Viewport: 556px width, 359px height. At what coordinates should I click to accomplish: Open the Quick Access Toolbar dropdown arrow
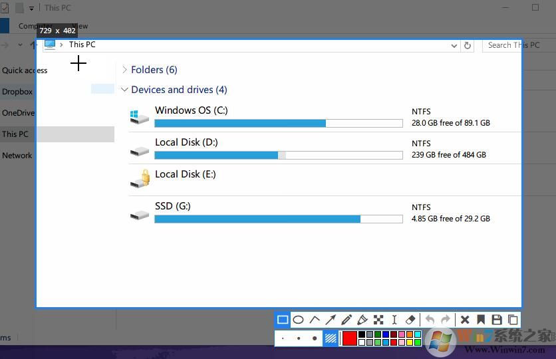point(31,9)
